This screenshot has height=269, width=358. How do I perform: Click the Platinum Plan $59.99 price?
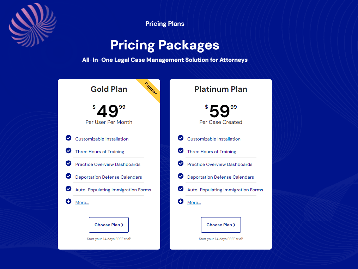221,111
